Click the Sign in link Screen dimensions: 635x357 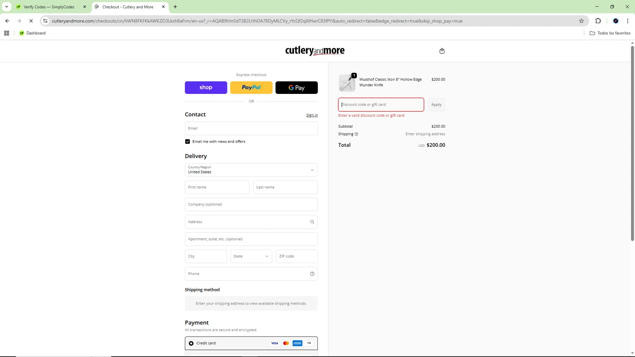[312, 115]
